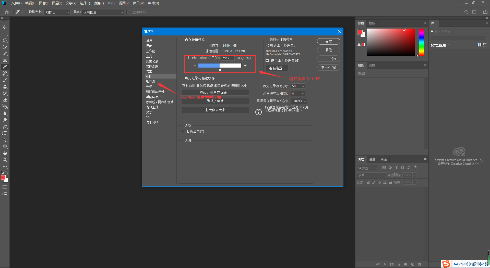Open the 滤镜 menu
This screenshot has height=268, width=490.
99,3
